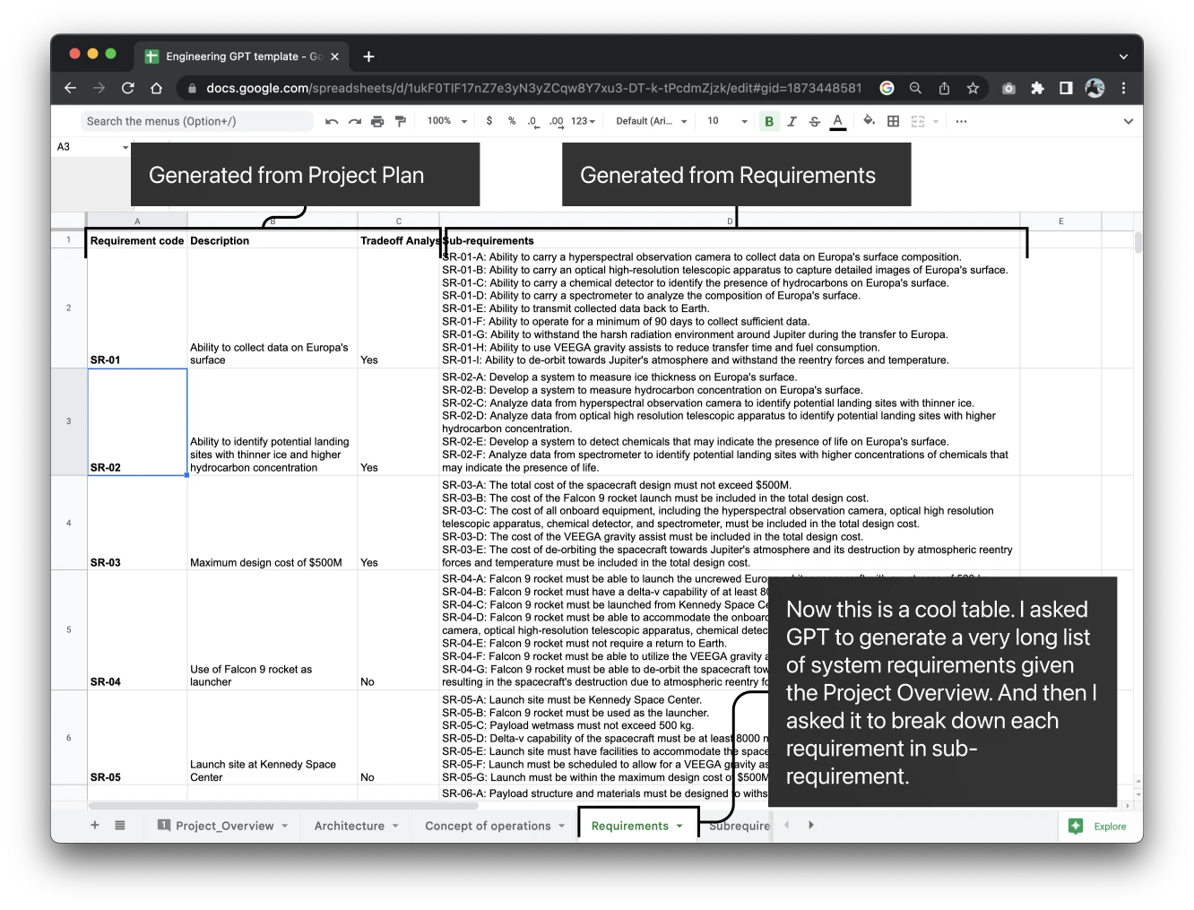Collapse the toolbar with the right-side chevron

click(x=1128, y=121)
